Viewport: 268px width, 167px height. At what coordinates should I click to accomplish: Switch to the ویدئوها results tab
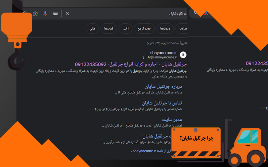(165, 29)
